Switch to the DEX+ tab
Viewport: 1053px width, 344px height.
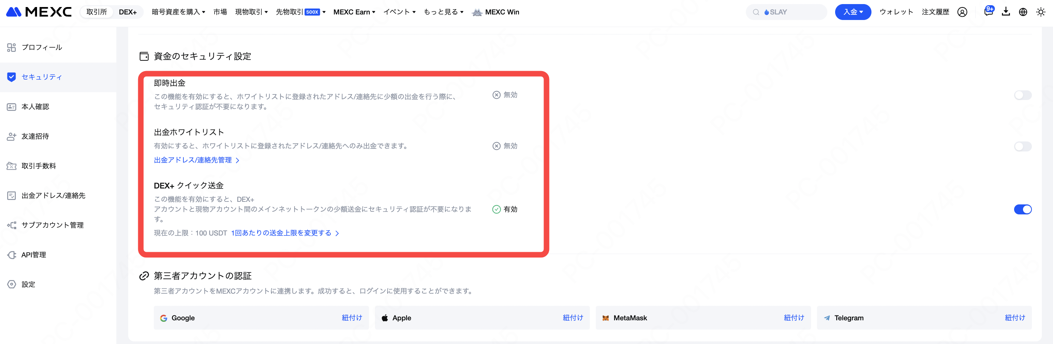(127, 12)
